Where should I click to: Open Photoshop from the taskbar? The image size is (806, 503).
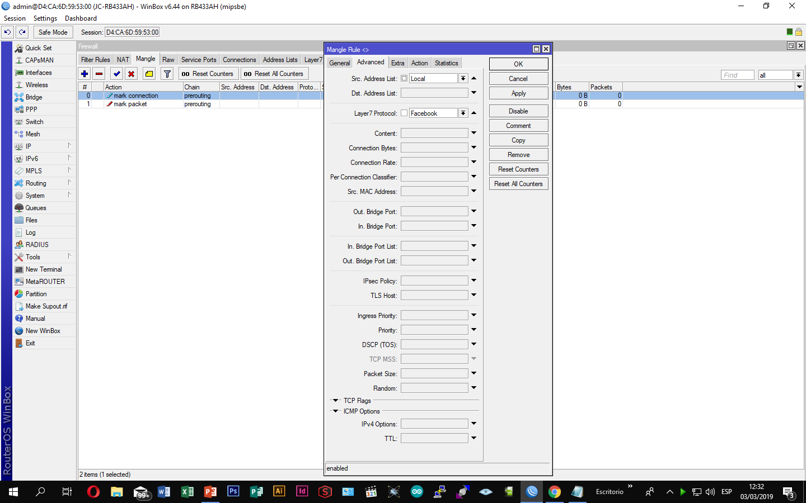[x=233, y=492]
